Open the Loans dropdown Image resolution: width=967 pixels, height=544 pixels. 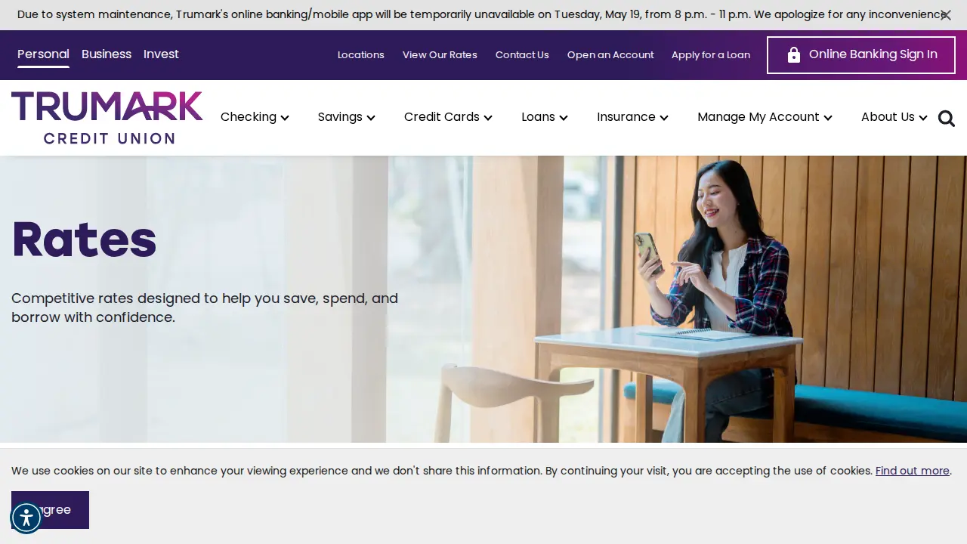click(545, 117)
